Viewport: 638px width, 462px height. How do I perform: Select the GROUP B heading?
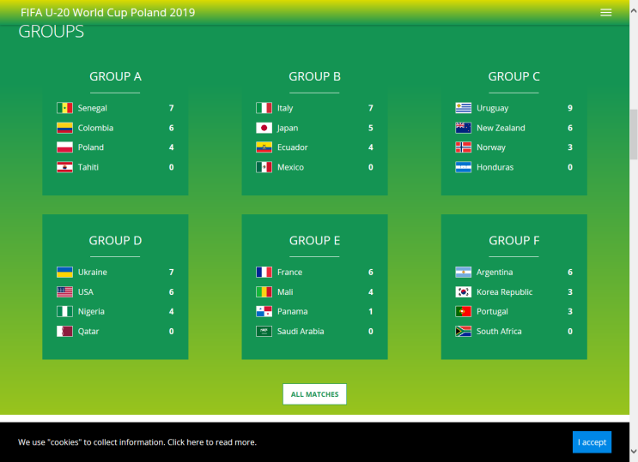(314, 76)
